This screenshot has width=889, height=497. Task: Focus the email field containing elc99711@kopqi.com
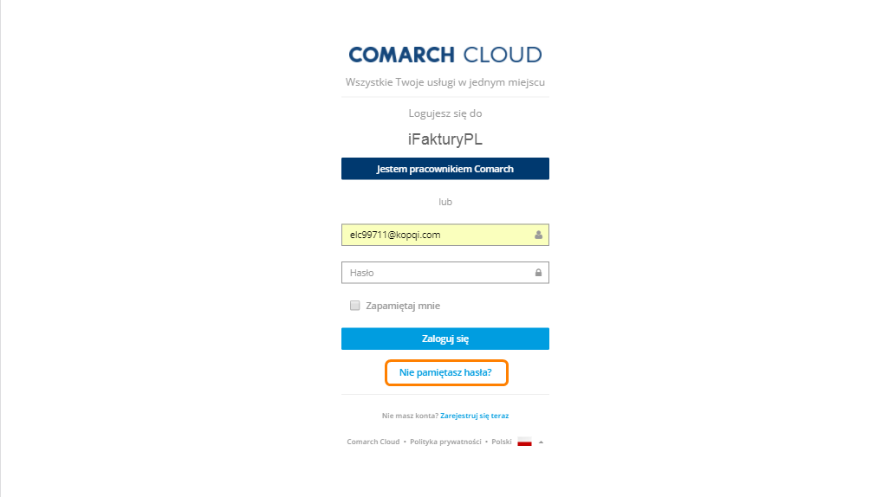445,235
